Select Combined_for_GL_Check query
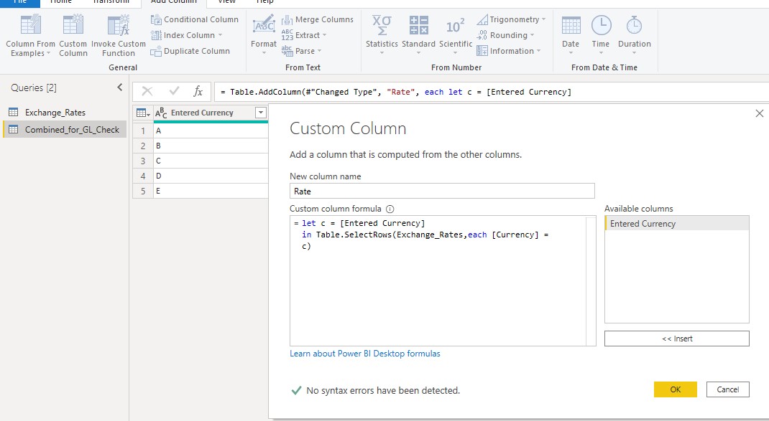 click(64, 129)
